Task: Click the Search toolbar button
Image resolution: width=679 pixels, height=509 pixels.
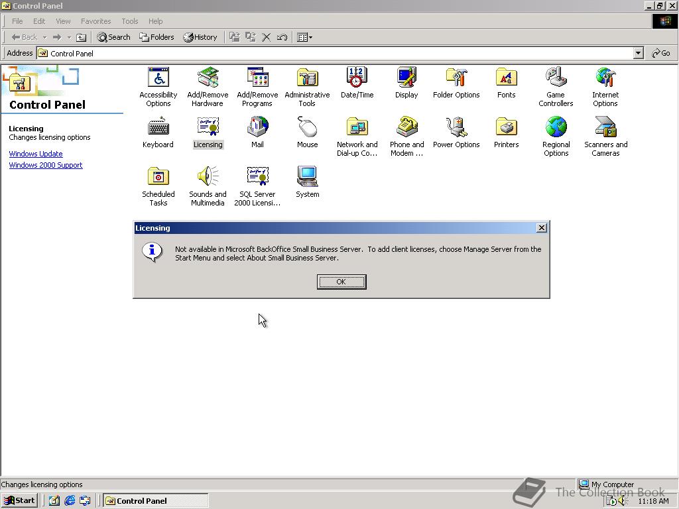Action: [113, 37]
